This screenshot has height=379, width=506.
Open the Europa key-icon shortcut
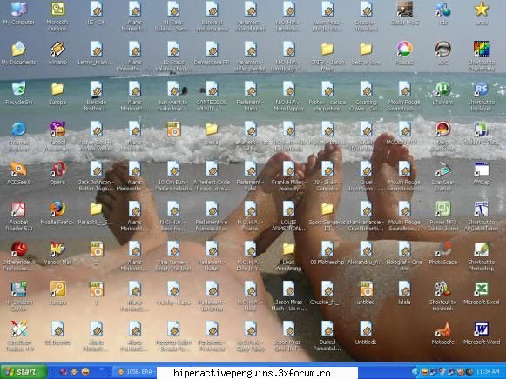[x=57, y=293]
